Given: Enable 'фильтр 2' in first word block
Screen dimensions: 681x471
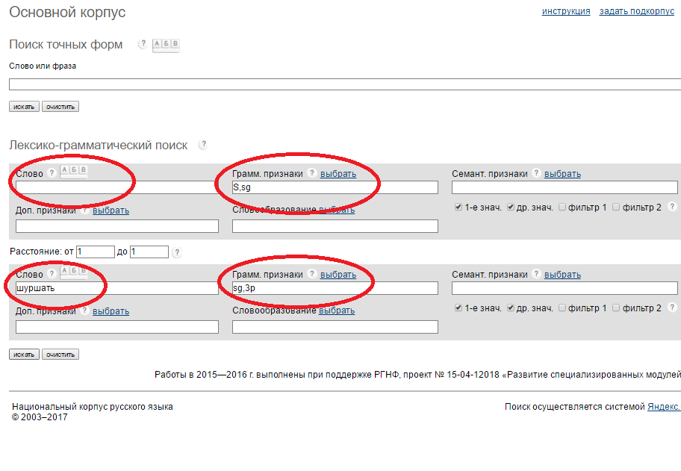Looking at the screenshot, I should pyautogui.click(x=616, y=207).
